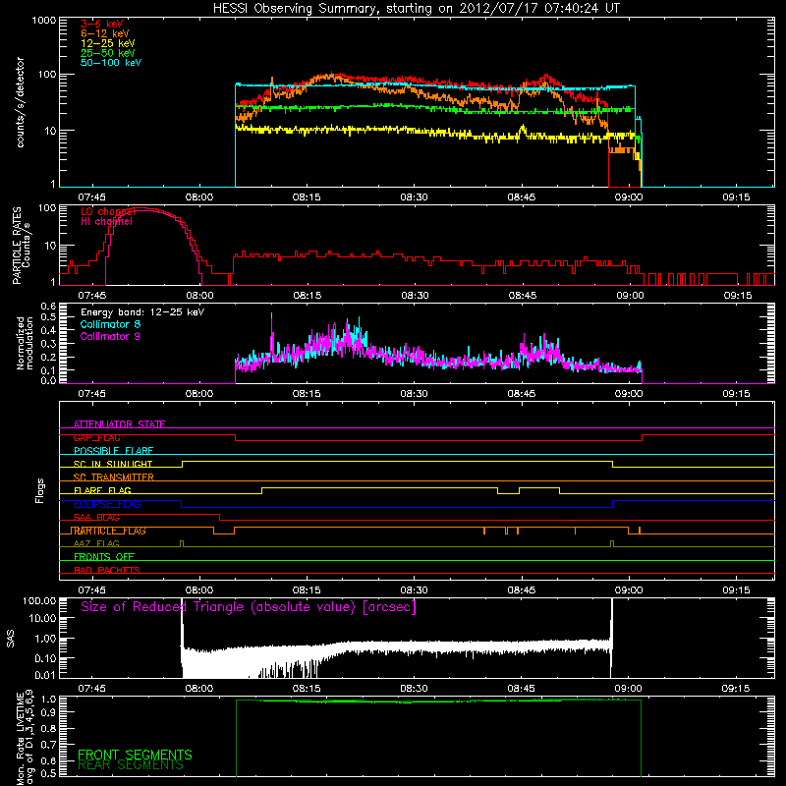
Task: Click the SAA_FLAG label
Action: coord(96,517)
